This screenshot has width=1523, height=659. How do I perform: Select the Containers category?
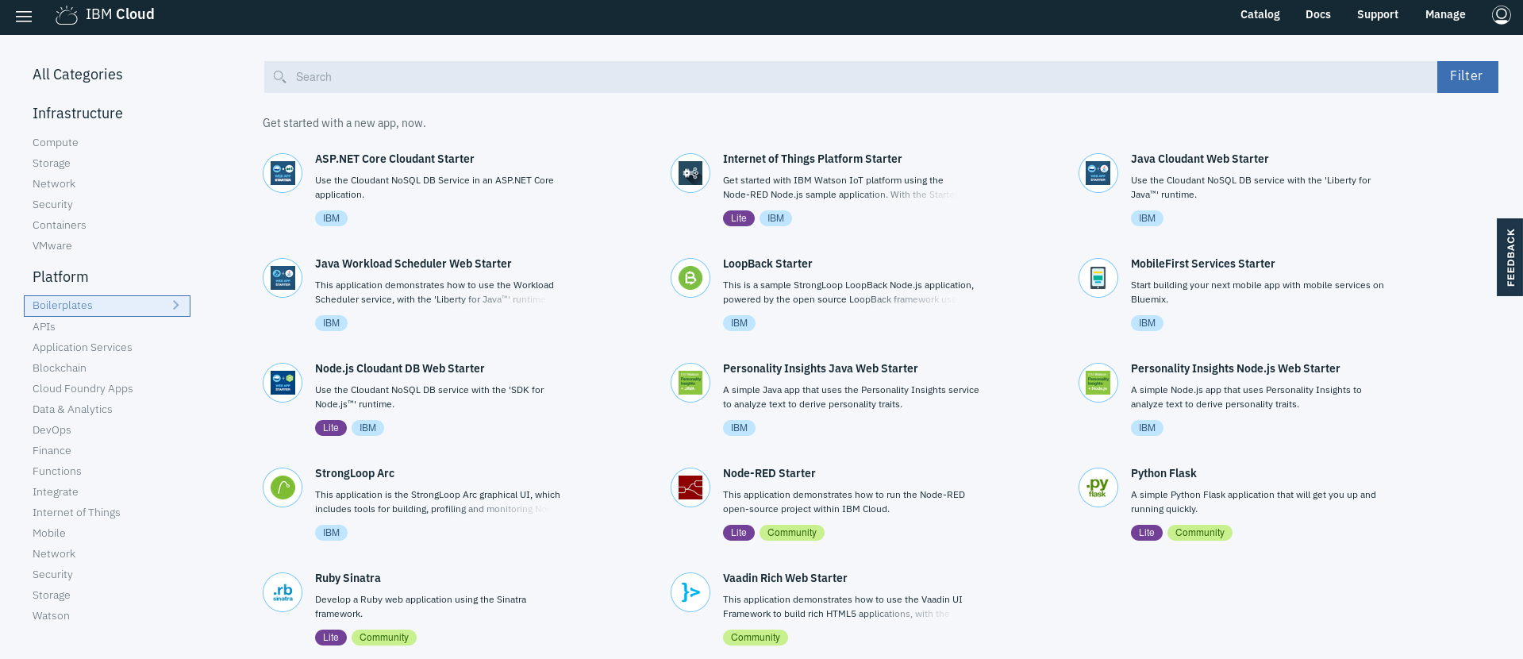(x=60, y=225)
